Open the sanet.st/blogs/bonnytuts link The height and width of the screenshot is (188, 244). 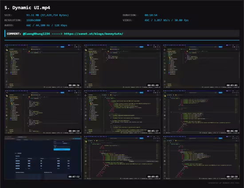(94, 34)
